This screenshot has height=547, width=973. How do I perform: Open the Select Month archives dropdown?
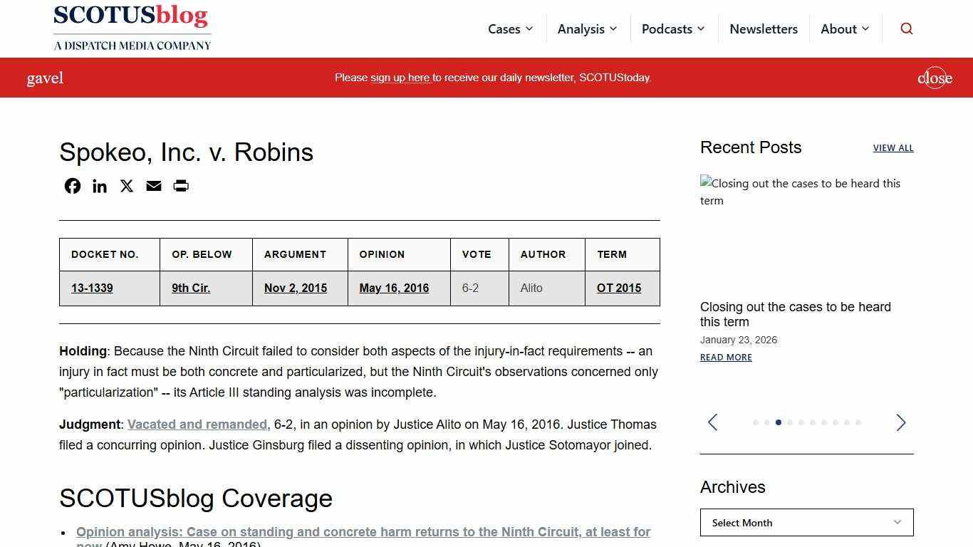[806, 522]
